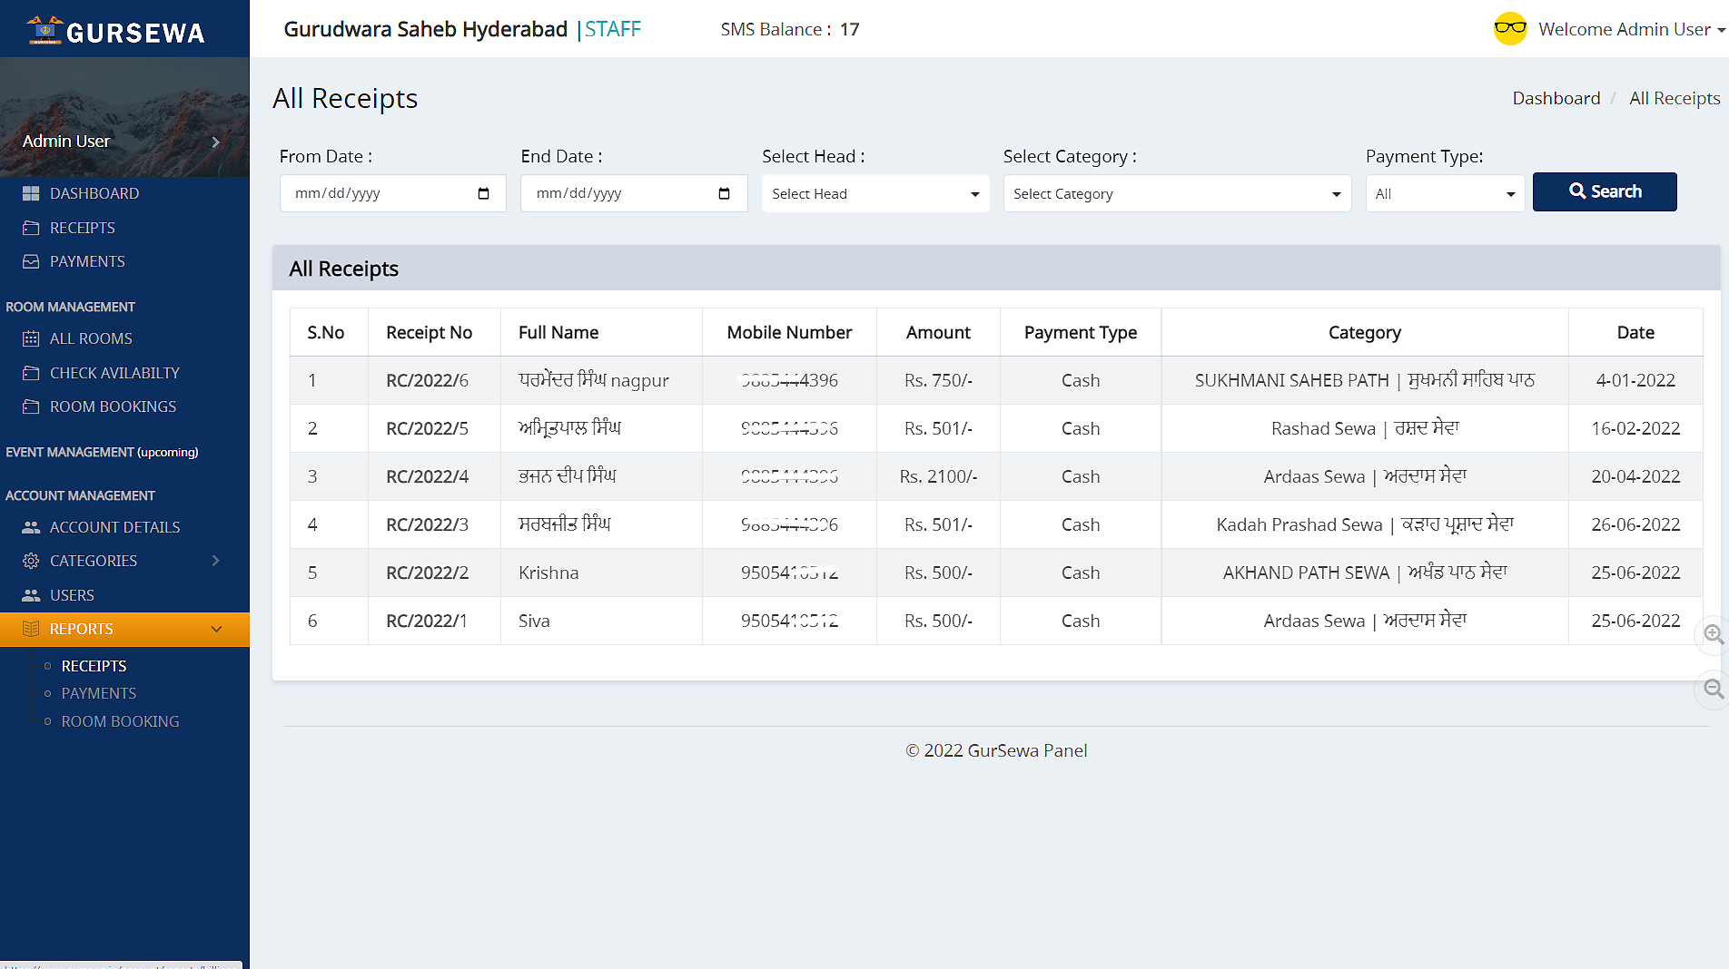Open Room Bookings in the sidebar
The image size is (1729, 969).
click(x=113, y=406)
